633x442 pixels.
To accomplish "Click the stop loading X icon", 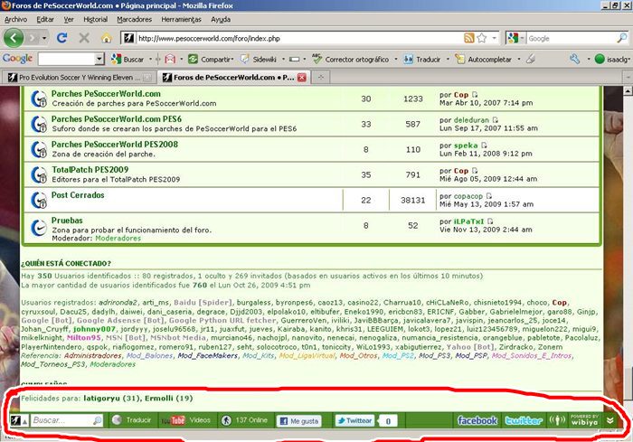I will point(84,38).
